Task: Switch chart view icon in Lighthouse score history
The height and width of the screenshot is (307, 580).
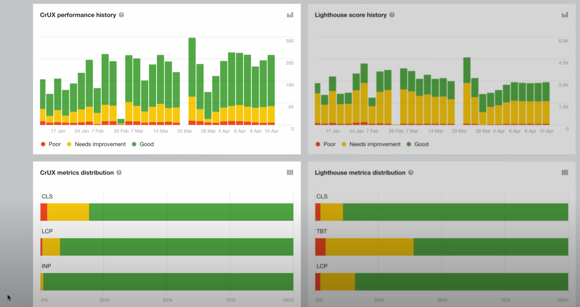Action: pyautogui.click(x=565, y=15)
